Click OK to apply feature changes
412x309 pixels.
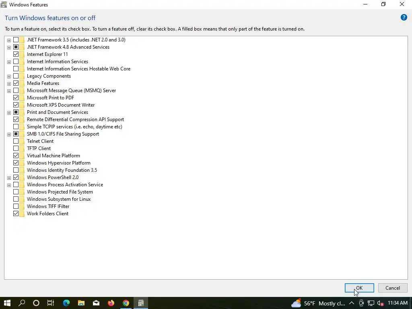(x=359, y=288)
